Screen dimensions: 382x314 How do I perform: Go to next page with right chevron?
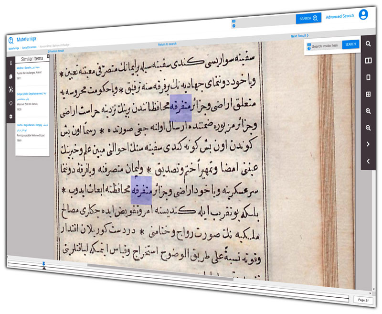(368, 144)
